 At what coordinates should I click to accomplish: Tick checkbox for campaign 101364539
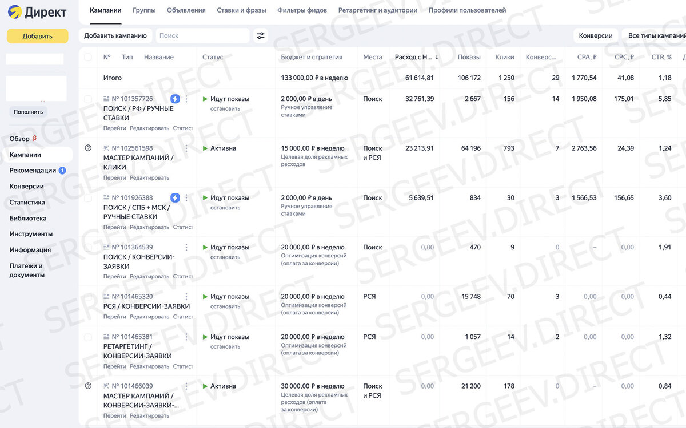tap(88, 248)
